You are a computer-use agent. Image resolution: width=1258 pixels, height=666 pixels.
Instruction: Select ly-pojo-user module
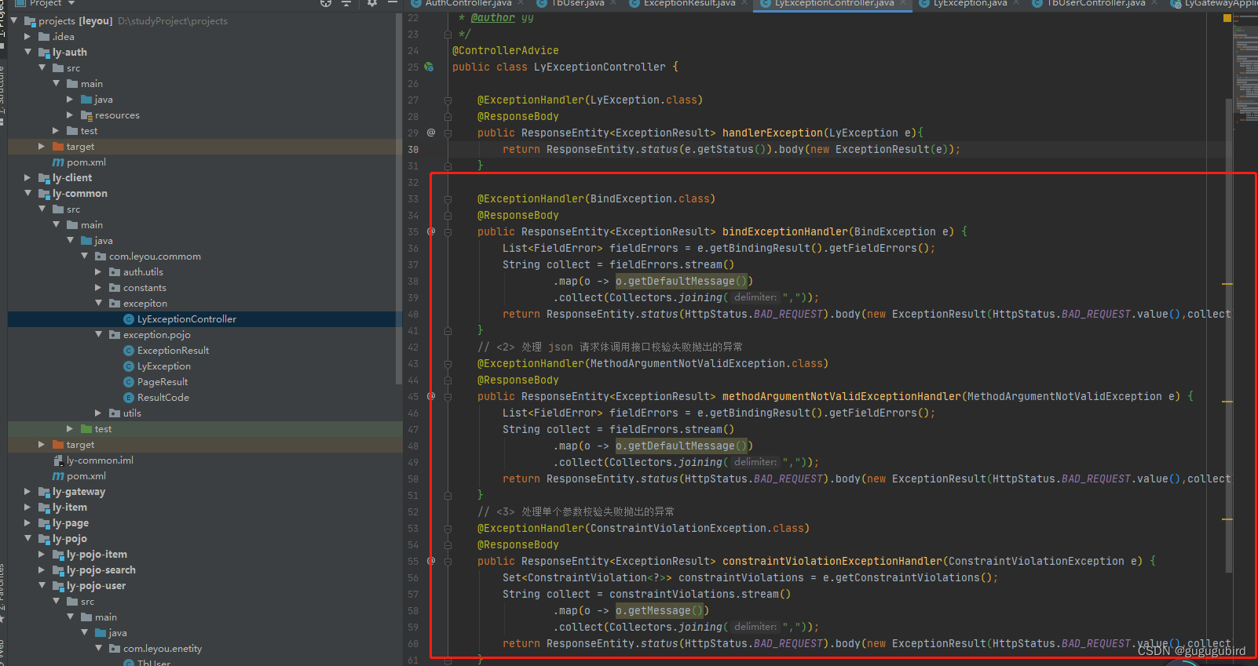click(96, 586)
